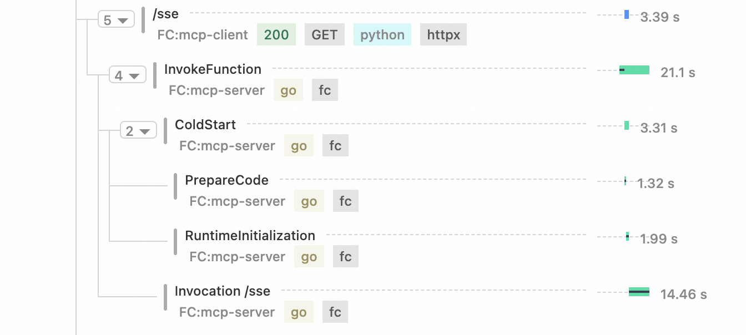Click the ColdStart 3.31 s timeline bar
Screen dimensions: 746x335
627,125
